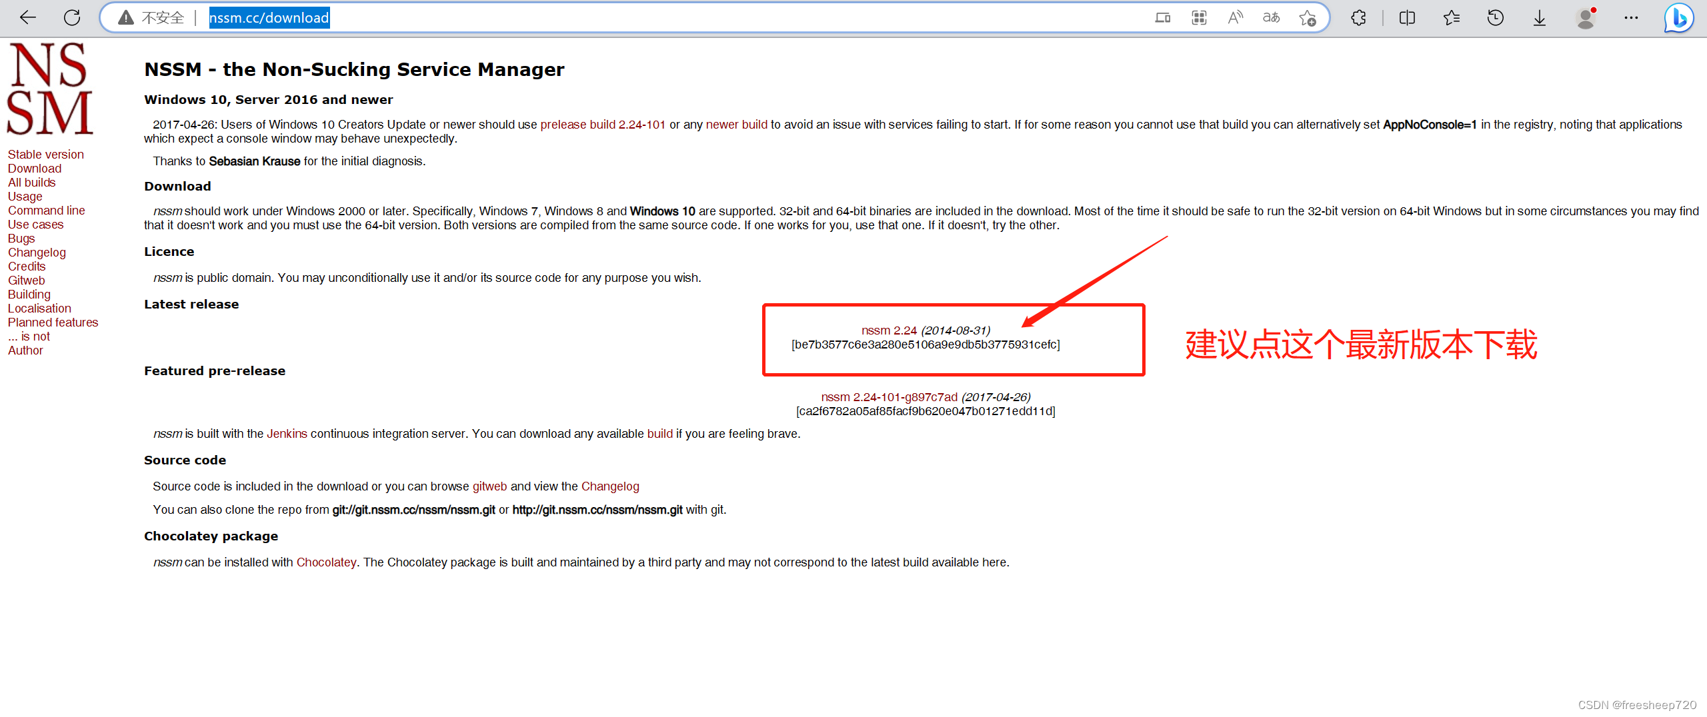The height and width of the screenshot is (717, 1707).
Task: Open the downloads panel
Action: click(x=1540, y=18)
